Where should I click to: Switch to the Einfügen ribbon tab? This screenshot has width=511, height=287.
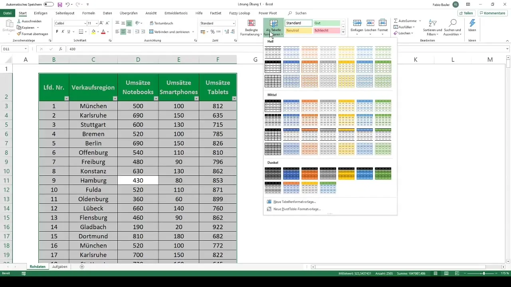[x=41, y=13]
